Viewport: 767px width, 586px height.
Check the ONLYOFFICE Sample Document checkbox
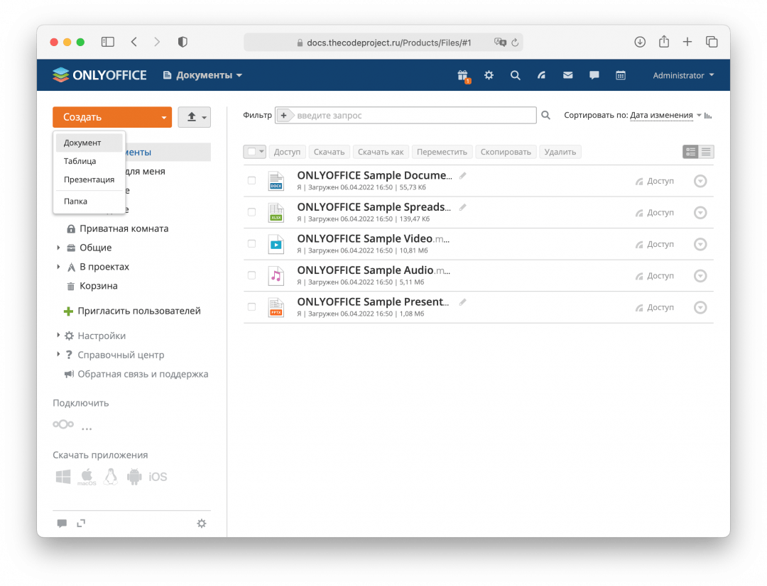[251, 181]
